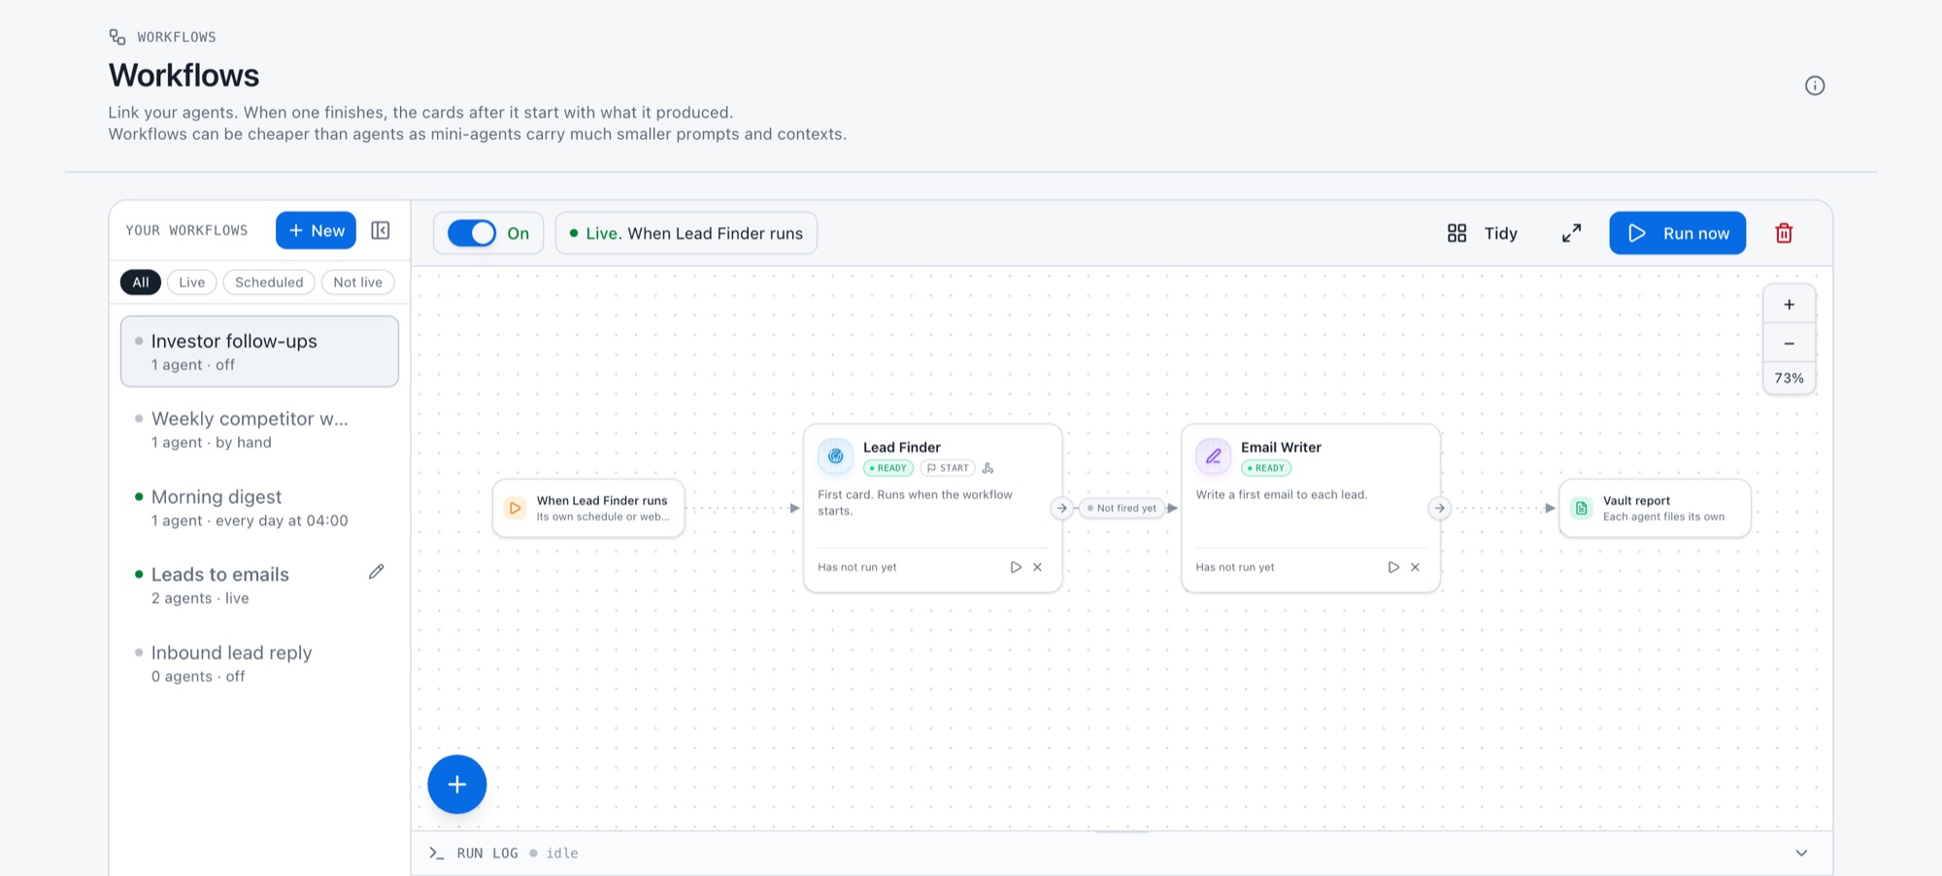Viewport: 1942px width, 876px height.
Task: Click the Lead Finder output arrow connector
Action: [x=1061, y=508]
